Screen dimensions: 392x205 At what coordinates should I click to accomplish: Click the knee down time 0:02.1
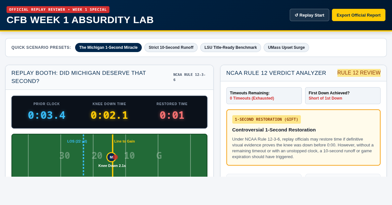109,115
